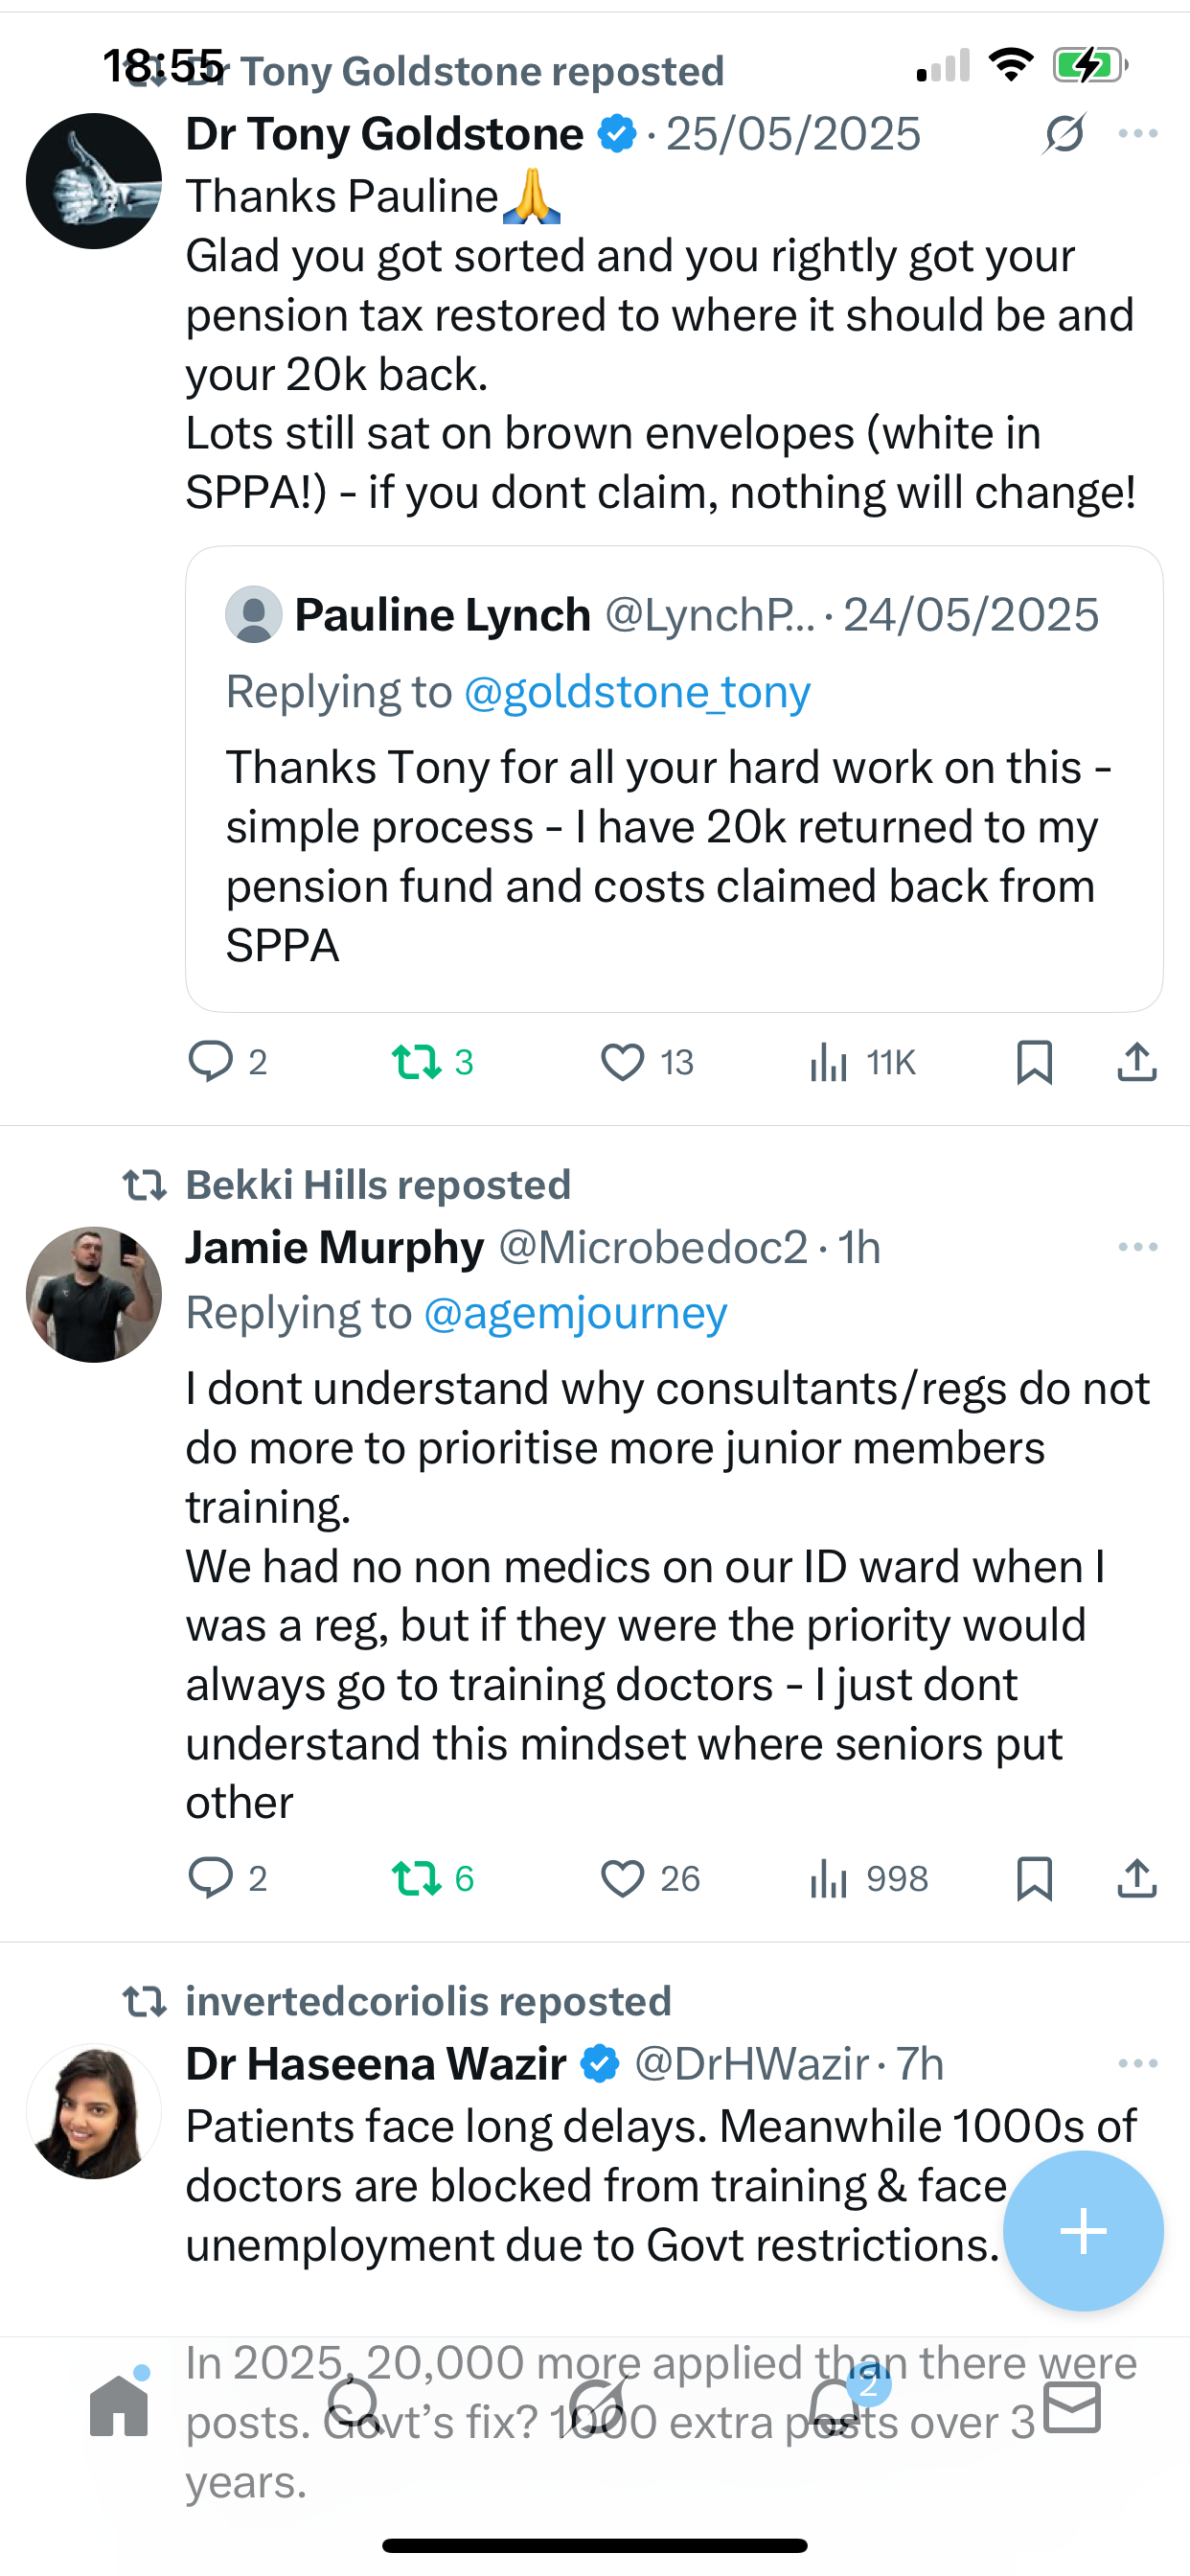This screenshot has width=1190, height=2576.
Task: Share Dr Tony Goldstone's post
Action: pyautogui.click(x=1136, y=1062)
